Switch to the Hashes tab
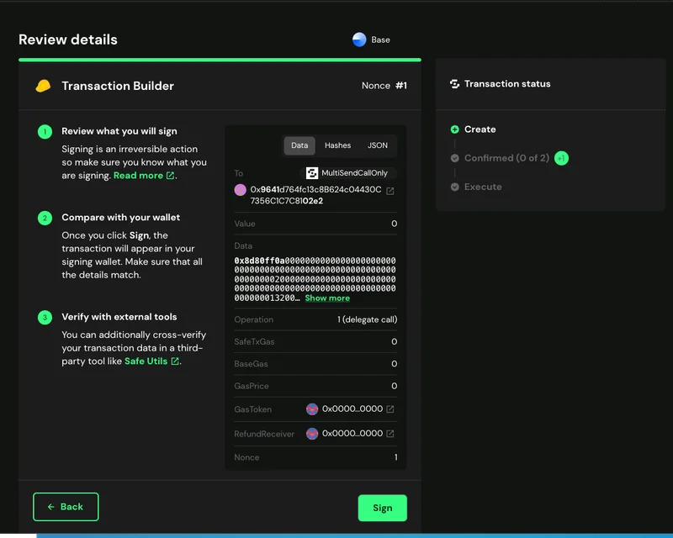 click(337, 145)
